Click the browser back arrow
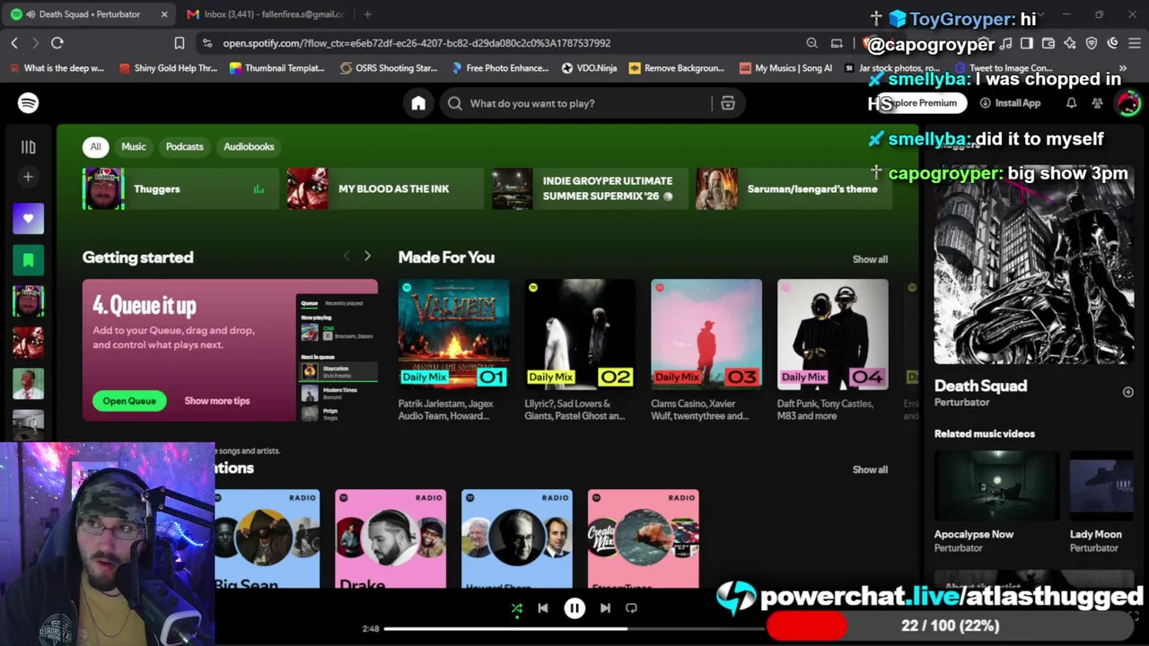 (14, 43)
